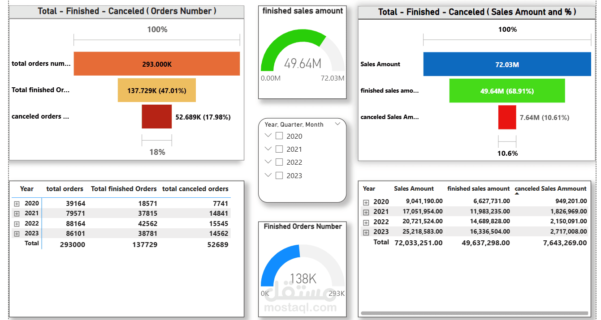601x320 pixels.
Task: Click the 7.64M (10.61%) data label
Action: pos(545,117)
